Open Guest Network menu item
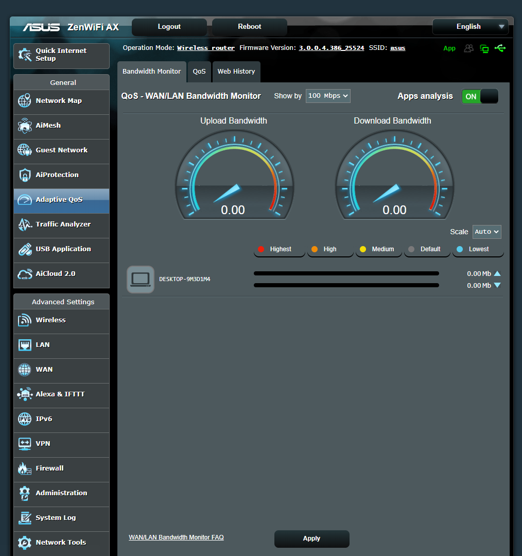 pos(61,151)
